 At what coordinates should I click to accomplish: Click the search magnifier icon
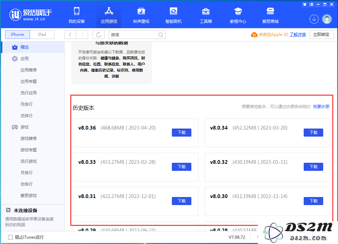[x=161, y=35]
